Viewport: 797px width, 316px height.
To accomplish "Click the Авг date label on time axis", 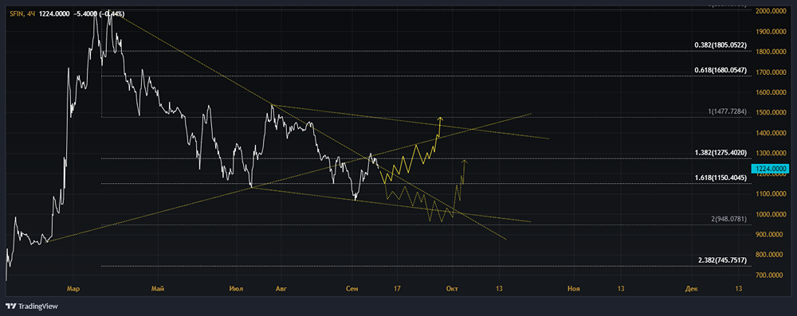I will tap(281, 289).
